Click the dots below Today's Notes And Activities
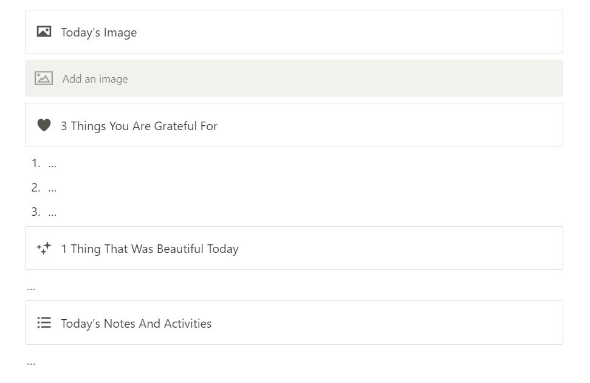The image size is (590, 383). [31, 362]
